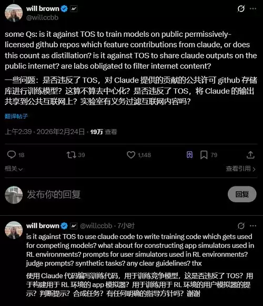Expand the 相关 sort dropdown
This screenshot has height=306, width=263.
14,168
